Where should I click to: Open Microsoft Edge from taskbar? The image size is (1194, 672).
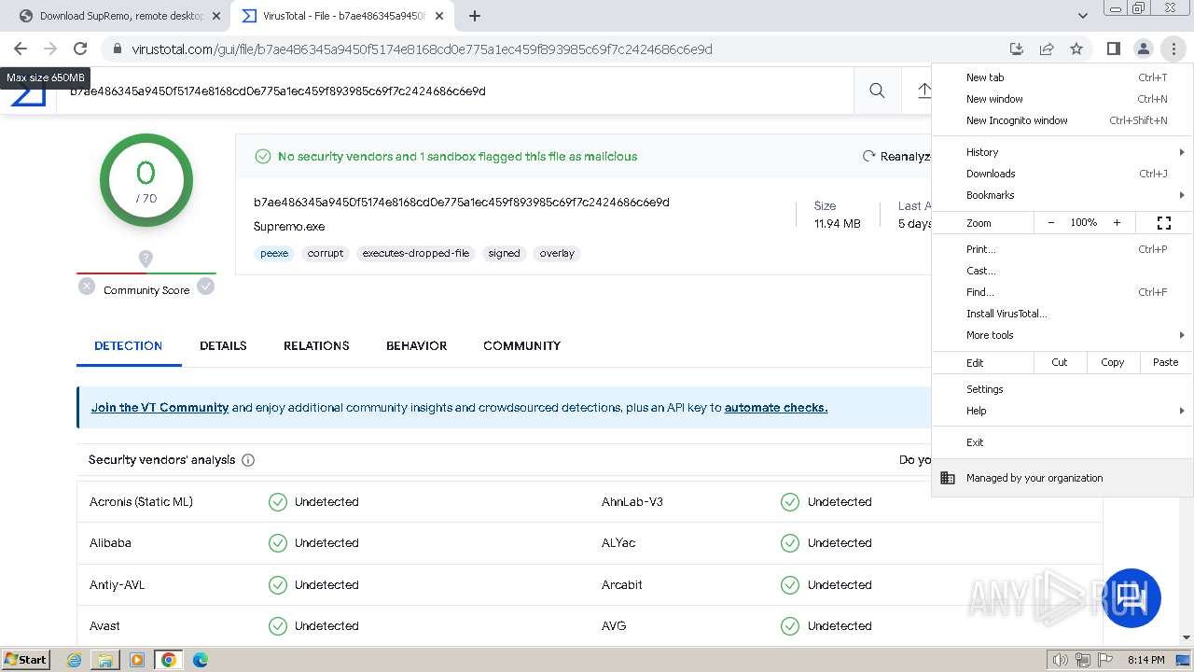click(x=200, y=660)
